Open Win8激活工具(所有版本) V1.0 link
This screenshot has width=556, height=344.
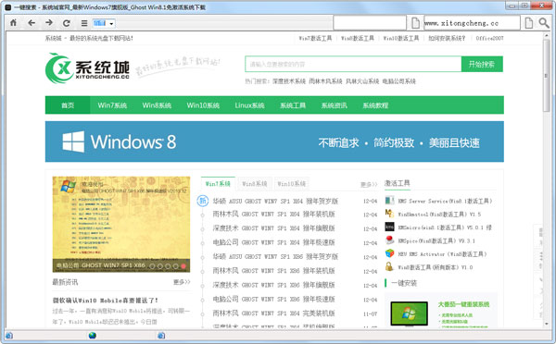coord(436,267)
